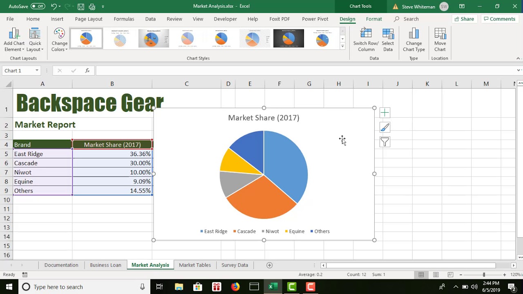523x294 pixels.
Task: Open the Comments pane button
Action: [499, 19]
